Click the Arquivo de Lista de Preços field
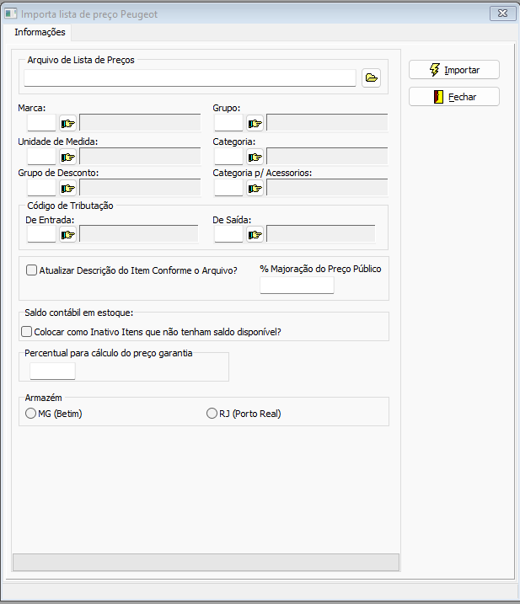The width and height of the screenshot is (520, 604). [x=190, y=78]
